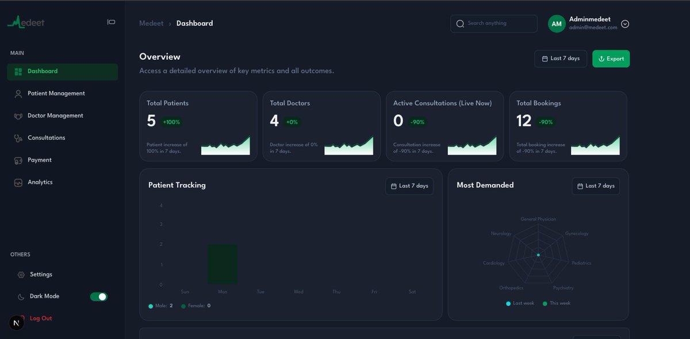Click the -90% badge on Total Bookings
The height and width of the screenshot is (339, 690).
pos(546,122)
